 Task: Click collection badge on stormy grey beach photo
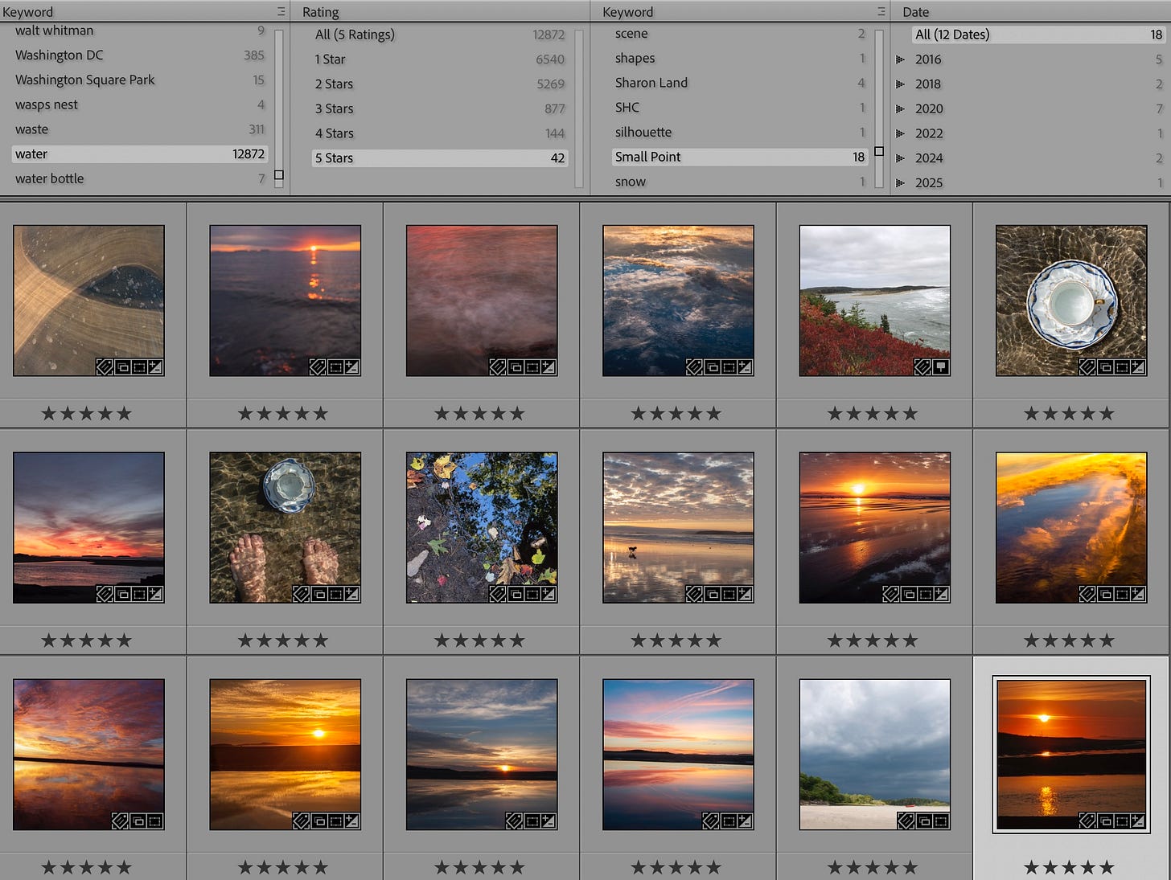click(x=924, y=821)
